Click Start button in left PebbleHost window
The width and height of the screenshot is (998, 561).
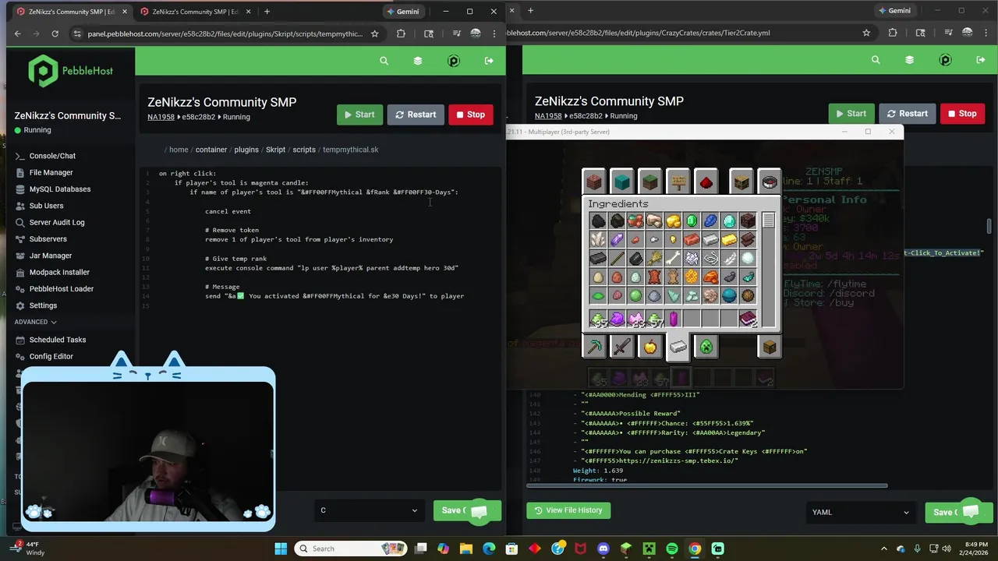pos(359,115)
